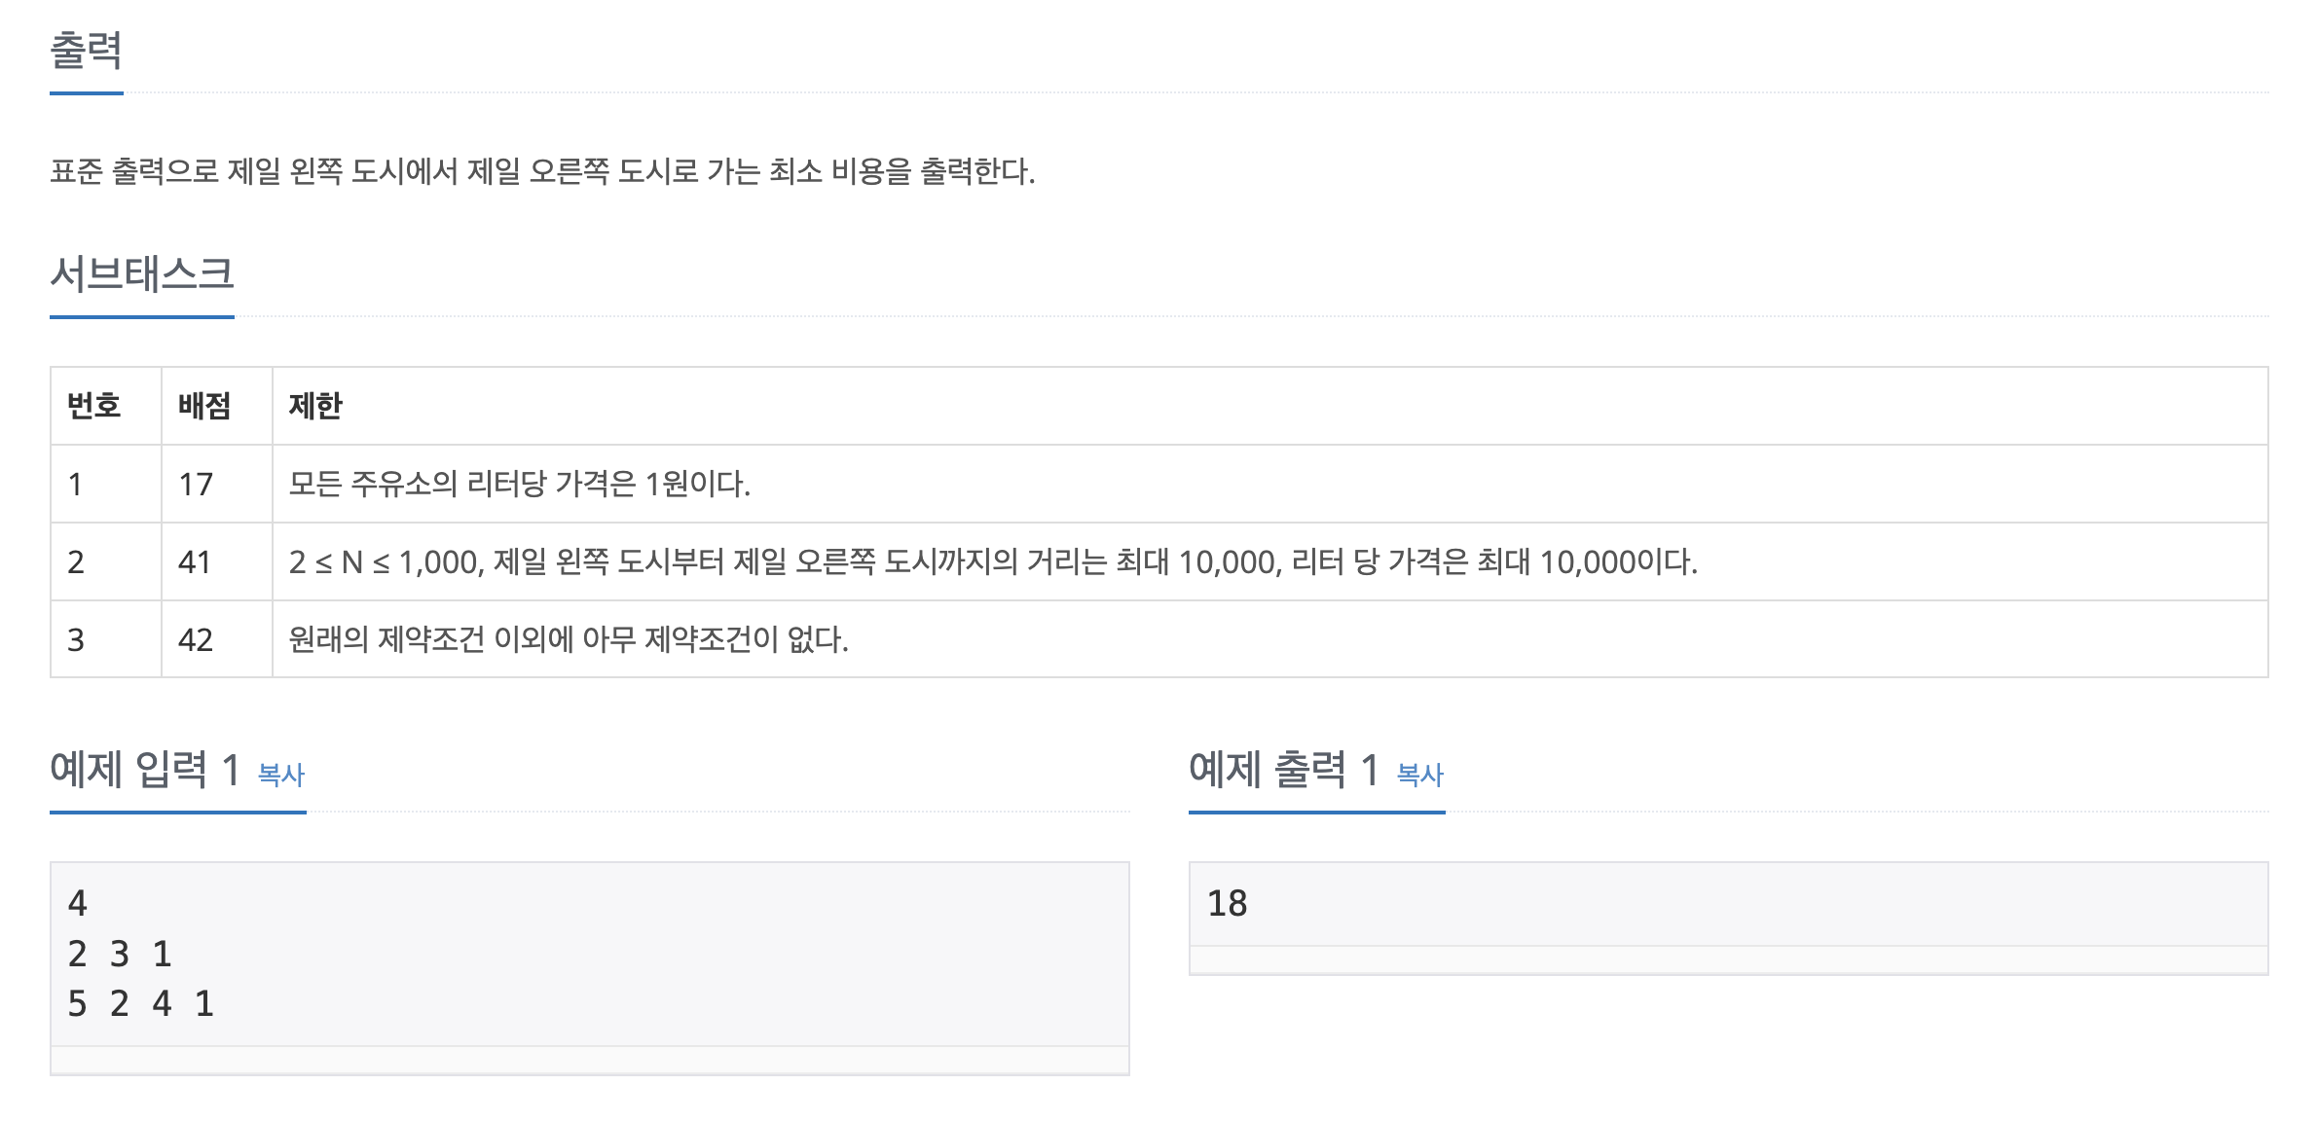Image resolution: width=2317 pixels, height=1121 pixels.
Task: Click the subtask 3 constraint text
Action: (569, 639)
